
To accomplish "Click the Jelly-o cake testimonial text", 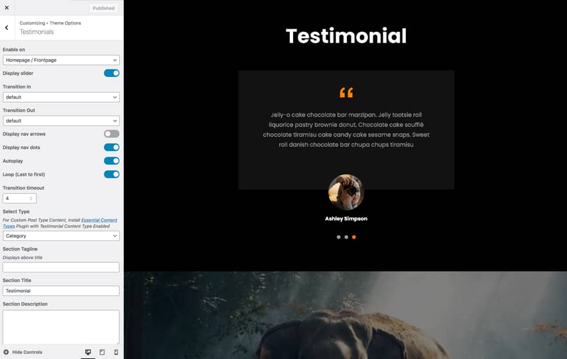I will pyautogui.click(x=346, y=129).
